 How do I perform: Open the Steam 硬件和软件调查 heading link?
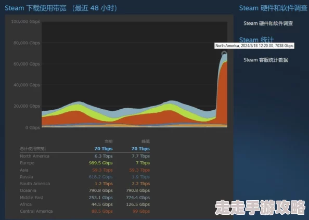pyautogui.click(x=273, y=8)
